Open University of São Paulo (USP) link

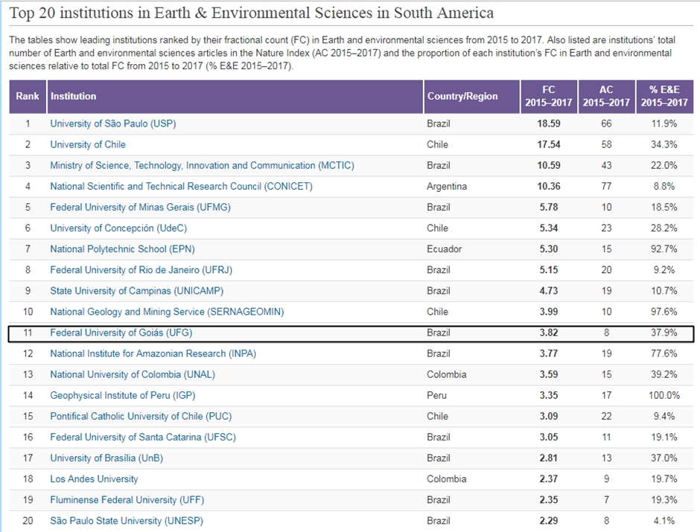(x=113, y=124)
